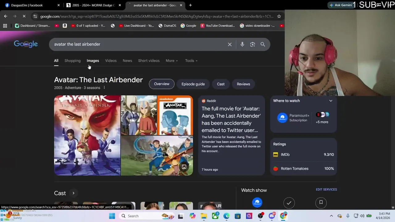
Task: Switch to the Videos results tab
Action: point(111,61)
